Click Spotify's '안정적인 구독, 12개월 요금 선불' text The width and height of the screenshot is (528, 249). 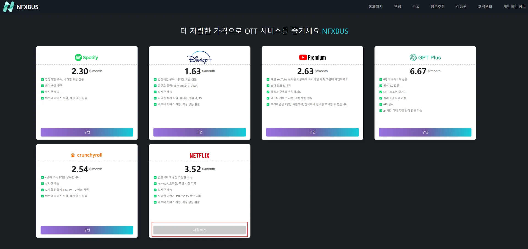tap(64, 80)
